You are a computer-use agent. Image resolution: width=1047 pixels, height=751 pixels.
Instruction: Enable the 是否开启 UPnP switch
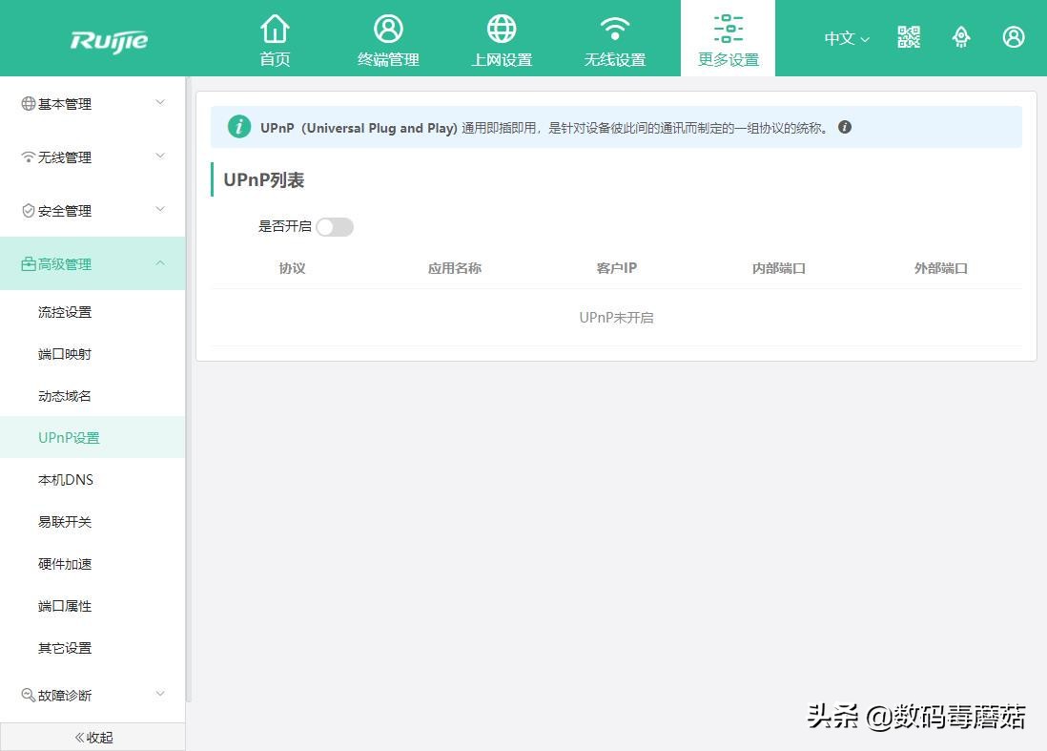click(334, 226)
